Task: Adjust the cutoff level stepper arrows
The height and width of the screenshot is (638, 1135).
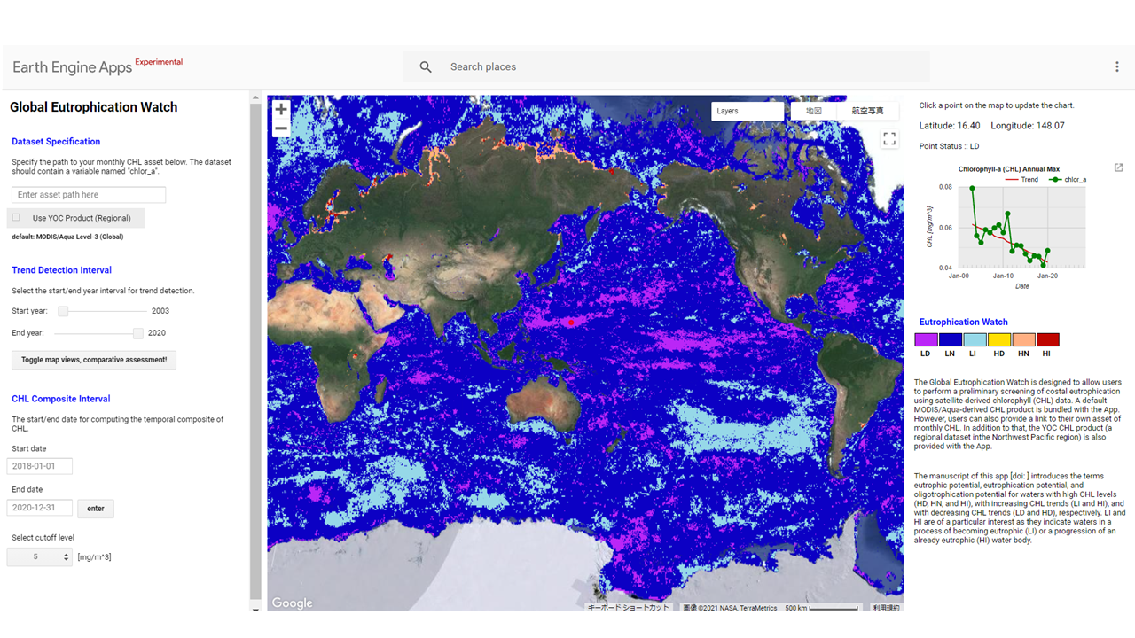Action: point(67,557)
